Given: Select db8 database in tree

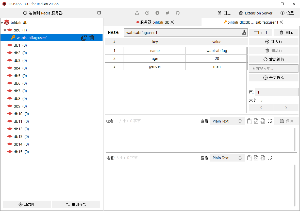Looking at the screenshot, I should (x=52, y=99).
